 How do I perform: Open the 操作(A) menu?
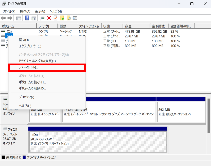point(25,12)
